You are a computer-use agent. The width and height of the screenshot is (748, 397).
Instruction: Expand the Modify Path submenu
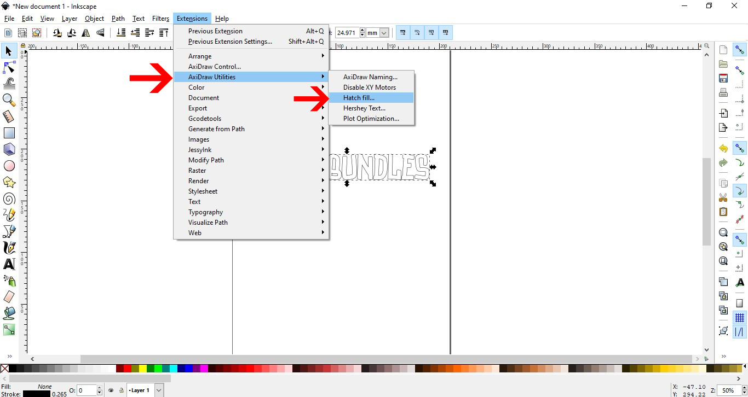251,160
